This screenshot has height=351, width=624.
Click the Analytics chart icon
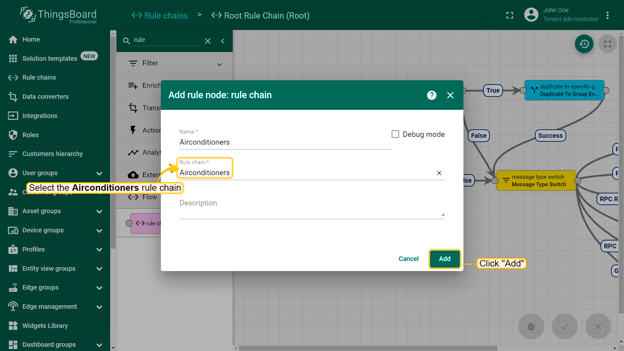133,152
